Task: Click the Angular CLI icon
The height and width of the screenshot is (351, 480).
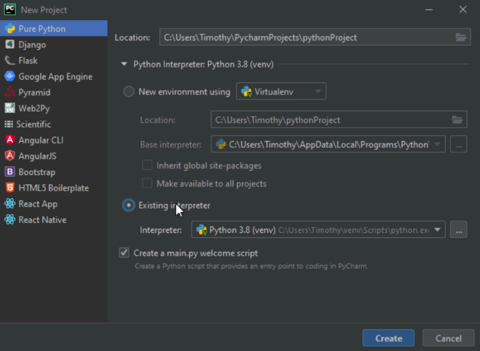Action: [x=10, y=140]
